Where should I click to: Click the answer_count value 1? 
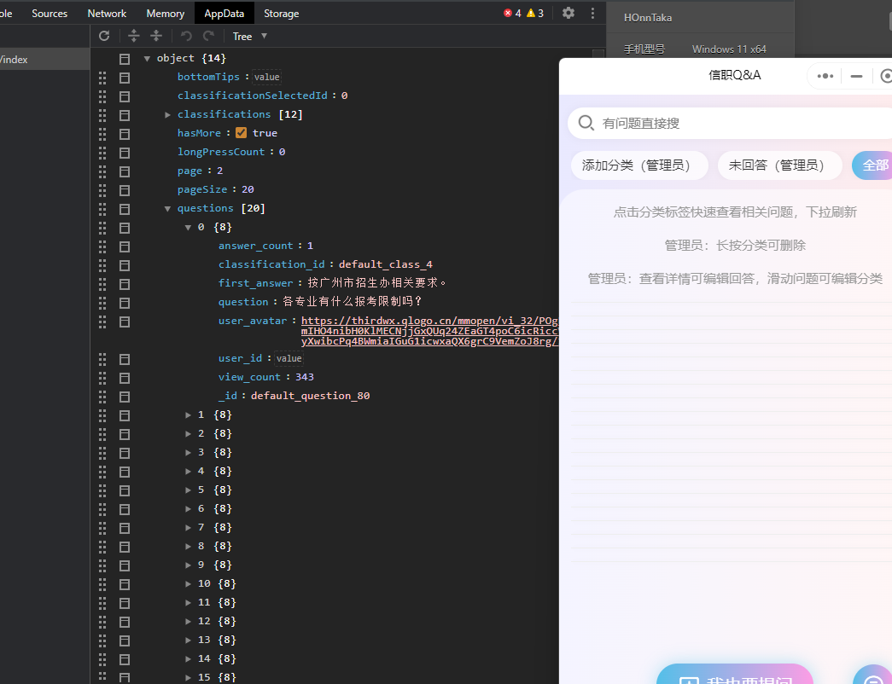(310, 246)
